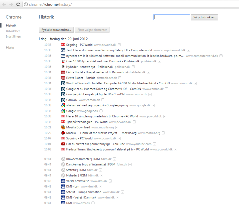Click Ryd alle browserdata button
The height and width of the screenshot is (204, 239).
(56, 30)
